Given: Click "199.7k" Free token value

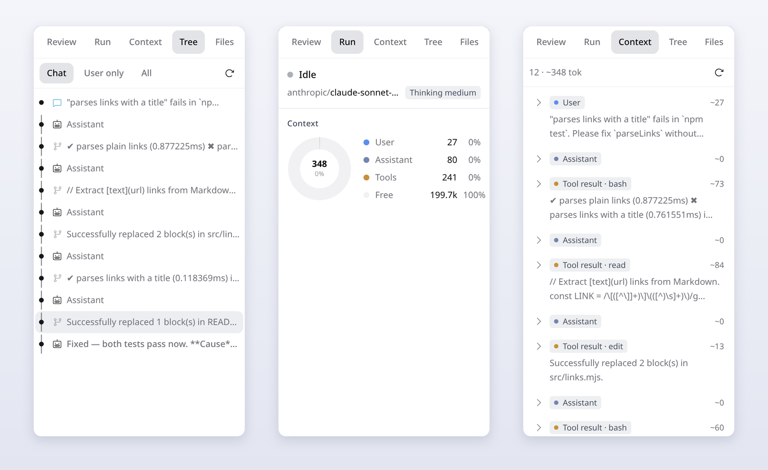Looking at the screenshot, I should click(444, 195).
